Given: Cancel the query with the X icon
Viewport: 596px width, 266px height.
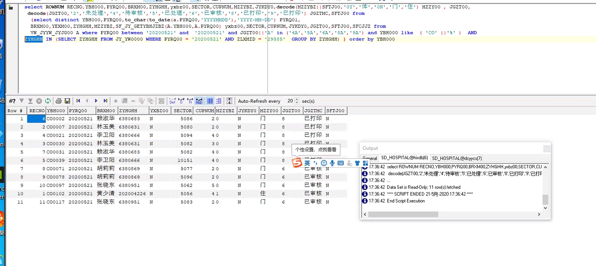Looking at the screenshot, I should (39, 101).
